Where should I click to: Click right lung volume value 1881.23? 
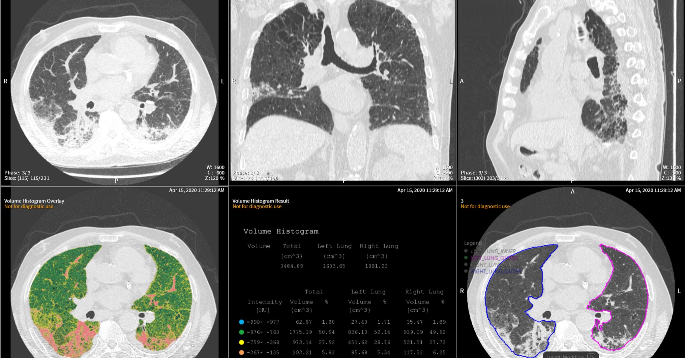click(x=377, y=266)
